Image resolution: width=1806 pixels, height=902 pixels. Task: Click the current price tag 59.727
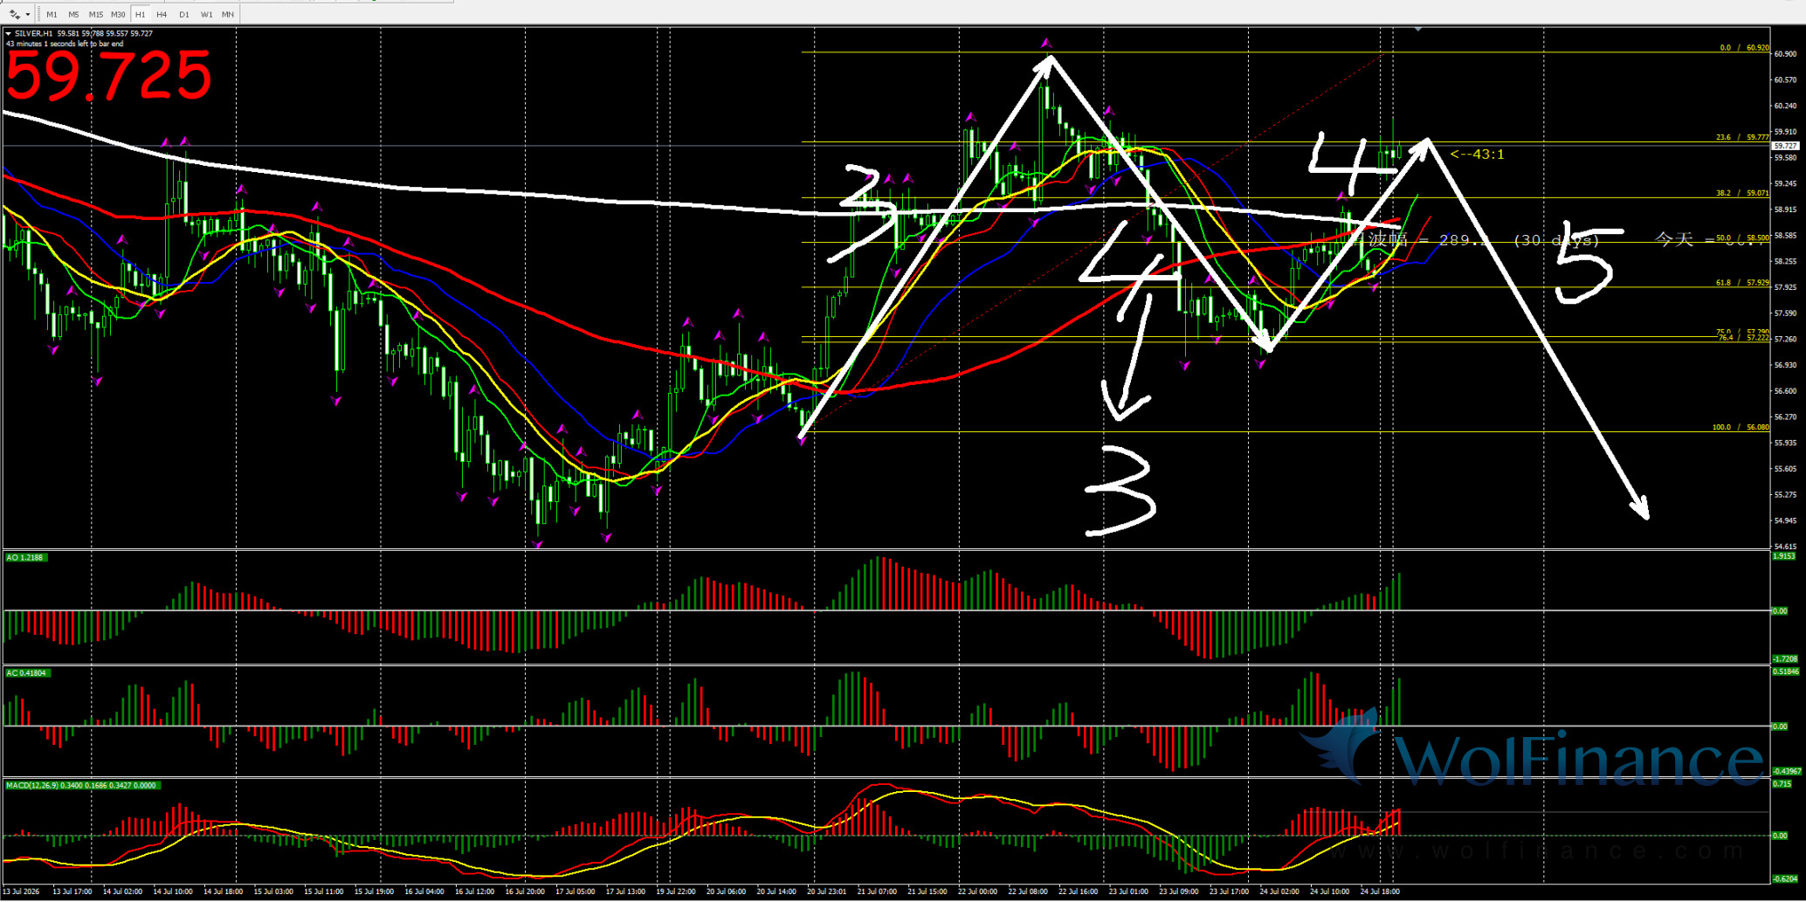pyautogui.click(x=1785, y=146)
